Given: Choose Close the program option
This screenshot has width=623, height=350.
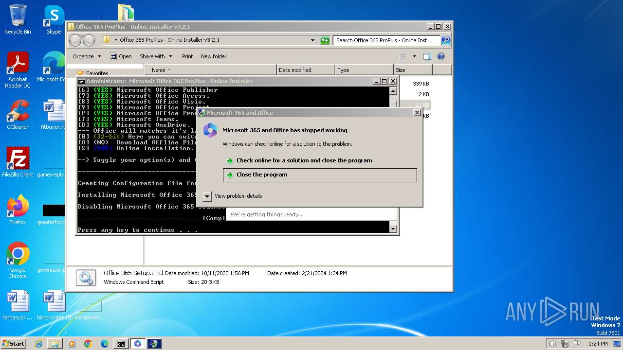Looking at the screenshot, I should pyautogui.click(x=320, y=175).
